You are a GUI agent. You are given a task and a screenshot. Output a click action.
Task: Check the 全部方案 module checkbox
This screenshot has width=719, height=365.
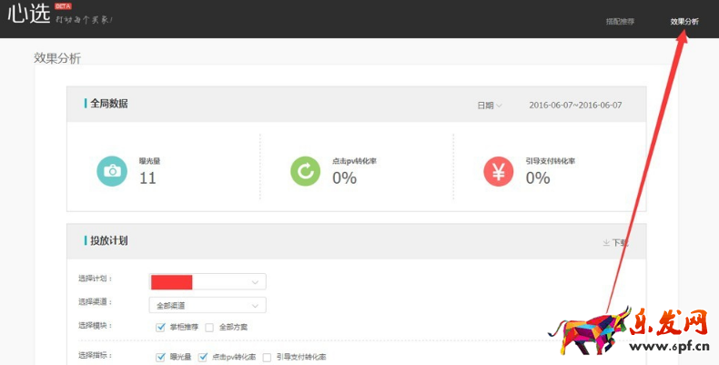click(209, 328)
